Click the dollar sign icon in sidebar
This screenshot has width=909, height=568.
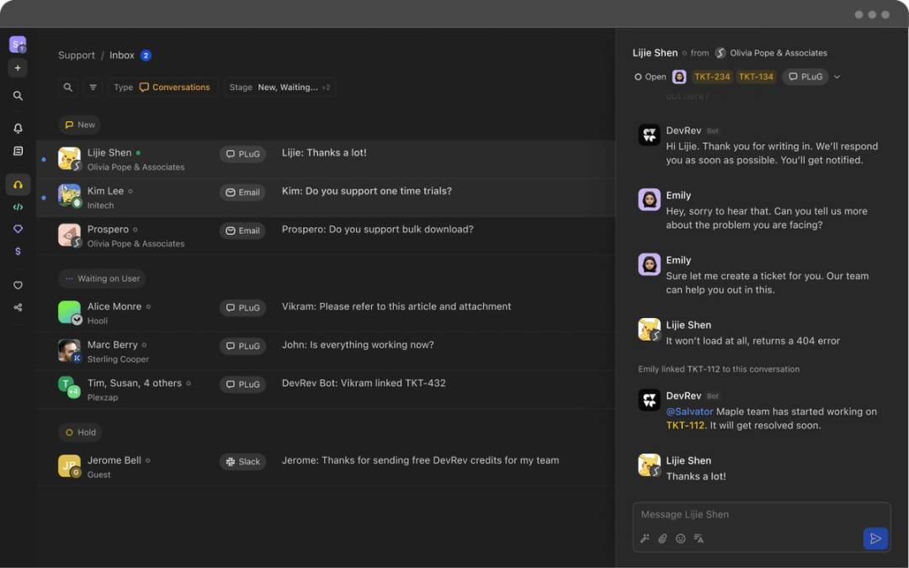(x=18, y=252)
